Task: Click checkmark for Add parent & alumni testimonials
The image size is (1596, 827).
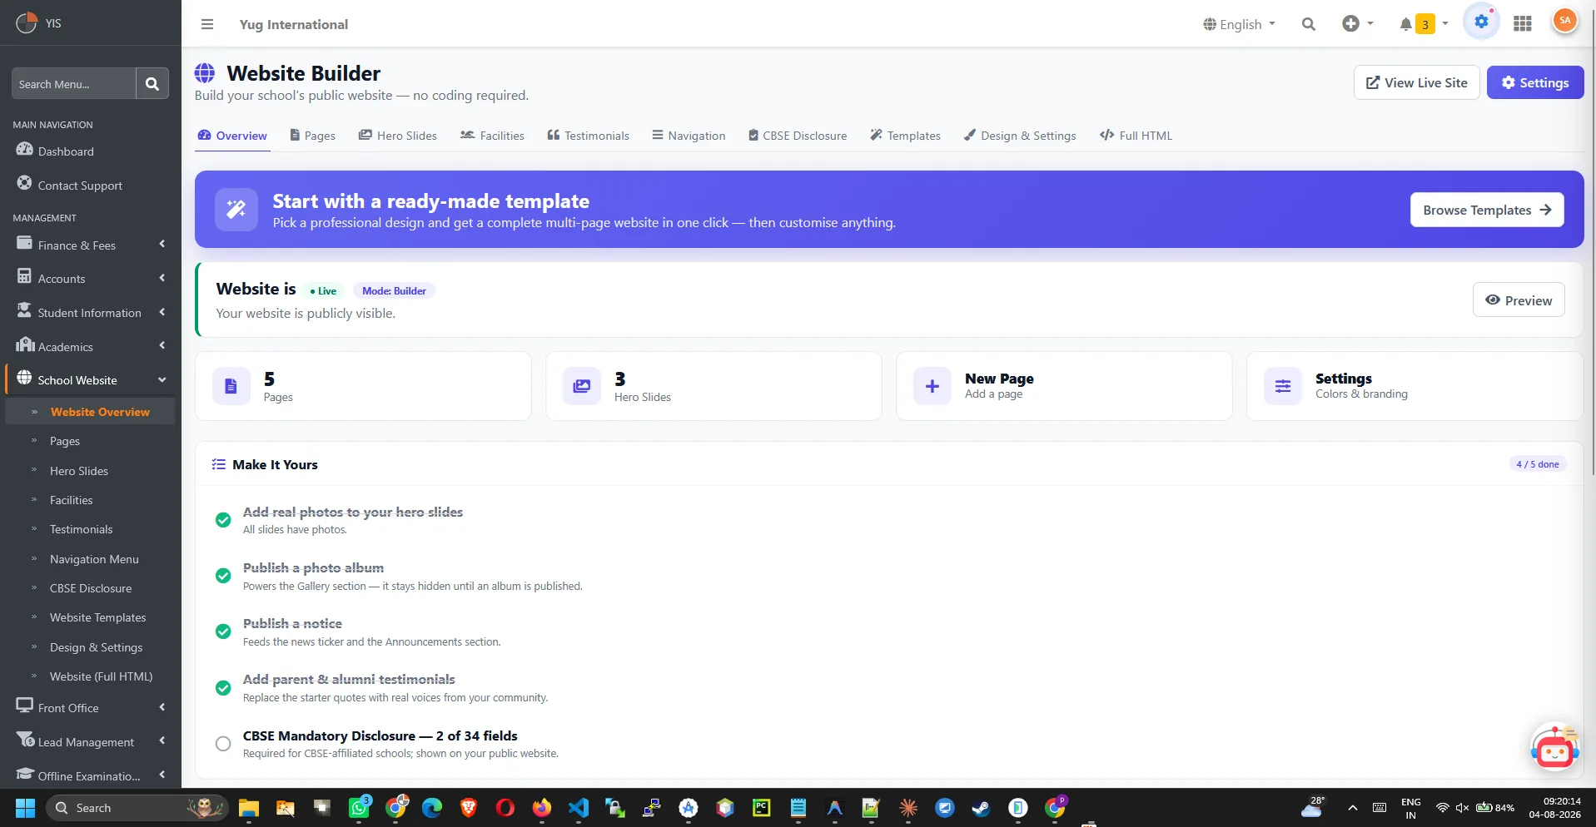Action: click(x=223, y=688)
